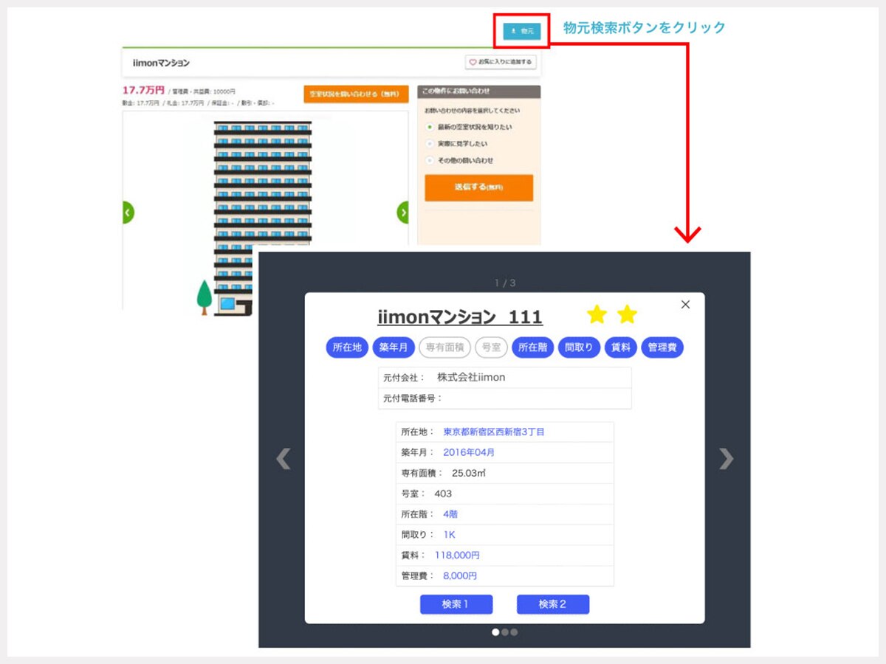Toggle the 所在地 filter chip
The height and width of the screenshot is (664, 886).
click(x=347, y=347)
